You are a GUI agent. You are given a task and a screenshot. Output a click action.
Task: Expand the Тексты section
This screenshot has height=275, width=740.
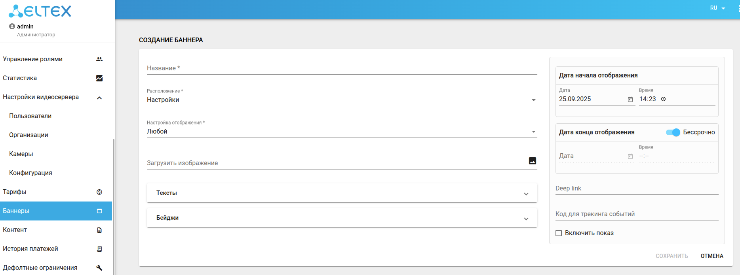(341, 193)
